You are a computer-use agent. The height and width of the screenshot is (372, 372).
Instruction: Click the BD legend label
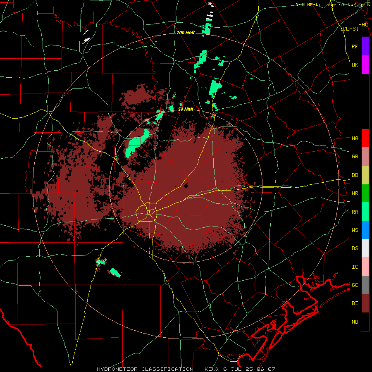point(355,175)
